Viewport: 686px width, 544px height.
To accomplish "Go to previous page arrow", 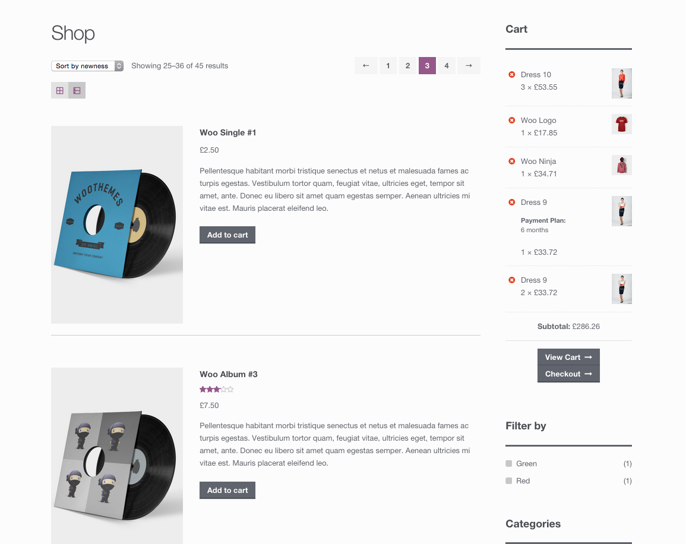I will (366, 65).
